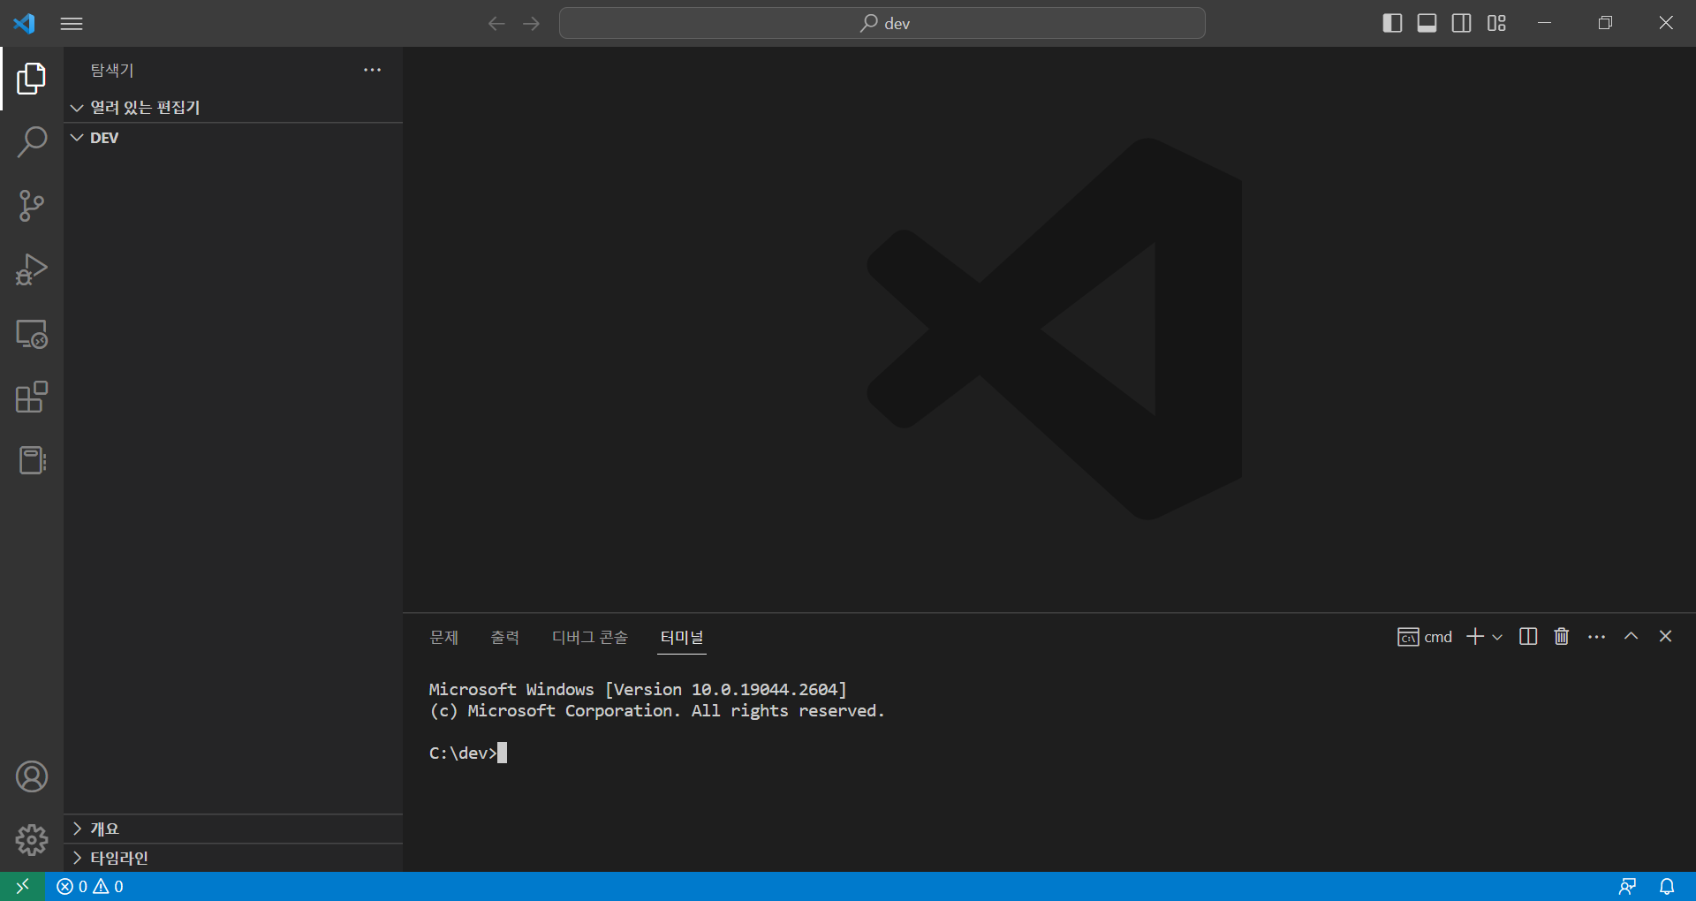Click the Microsoft Windows version line
The height and width of the screenshot is (901, 1696).
click(638, 689)
